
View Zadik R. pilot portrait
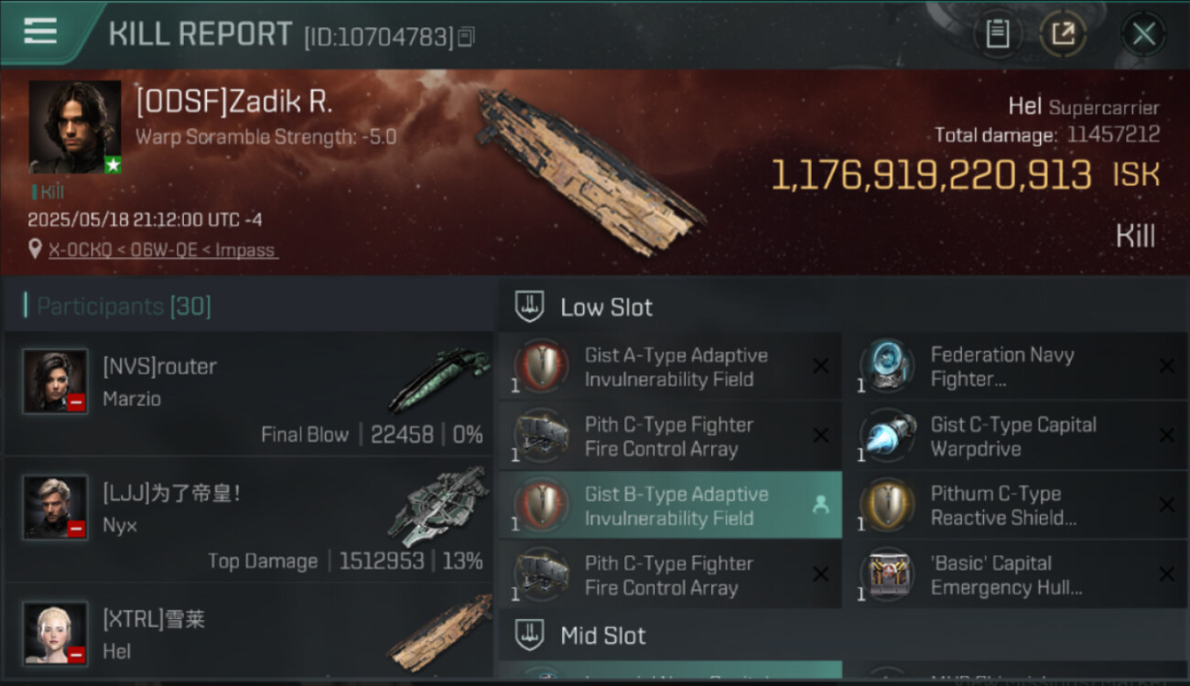75,126
